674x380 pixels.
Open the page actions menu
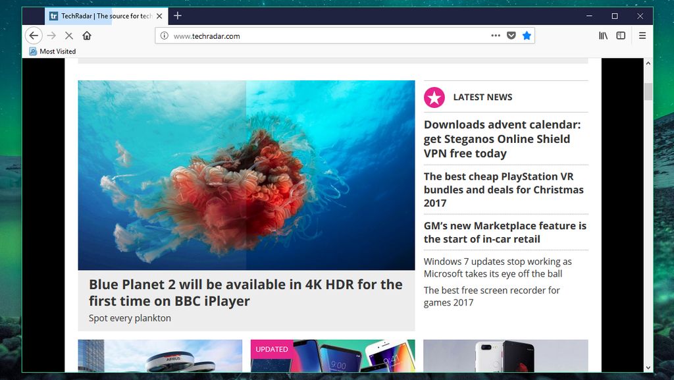click(x=496, y=36)
